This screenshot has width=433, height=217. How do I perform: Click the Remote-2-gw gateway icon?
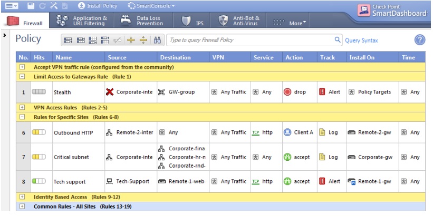(x=351, y=132)
